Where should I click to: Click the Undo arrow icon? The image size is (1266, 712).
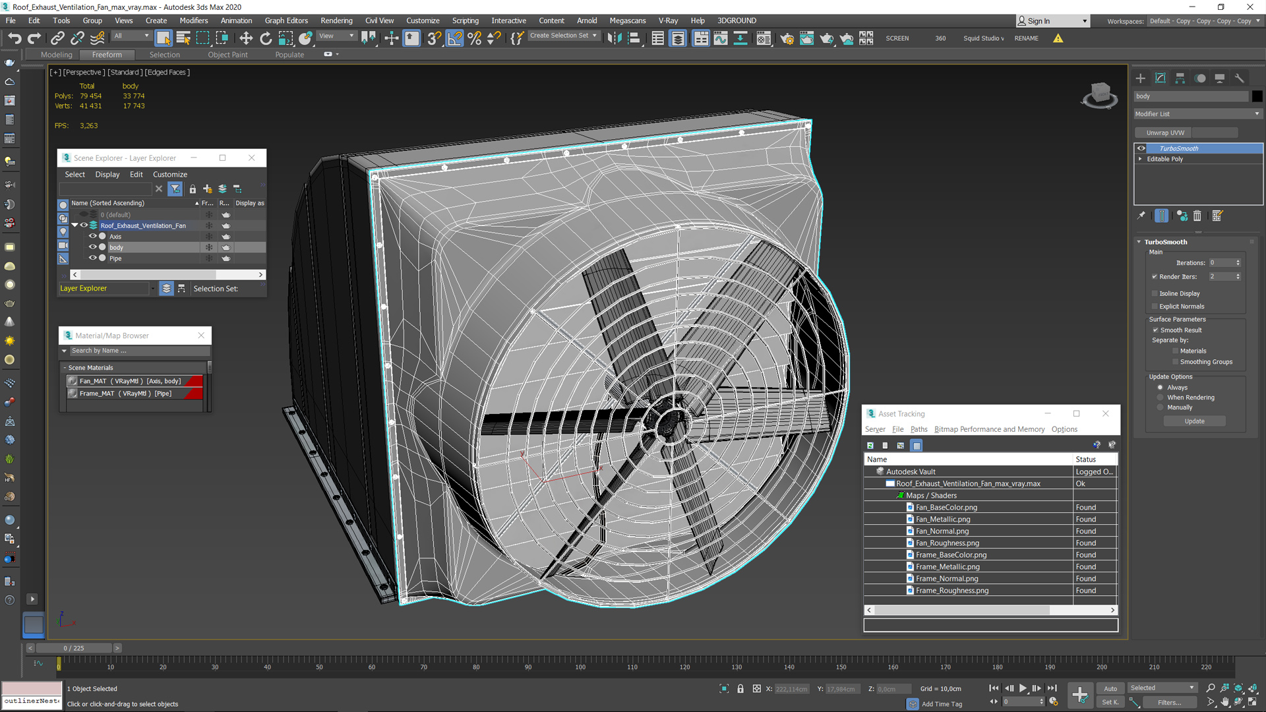point(15,38)
